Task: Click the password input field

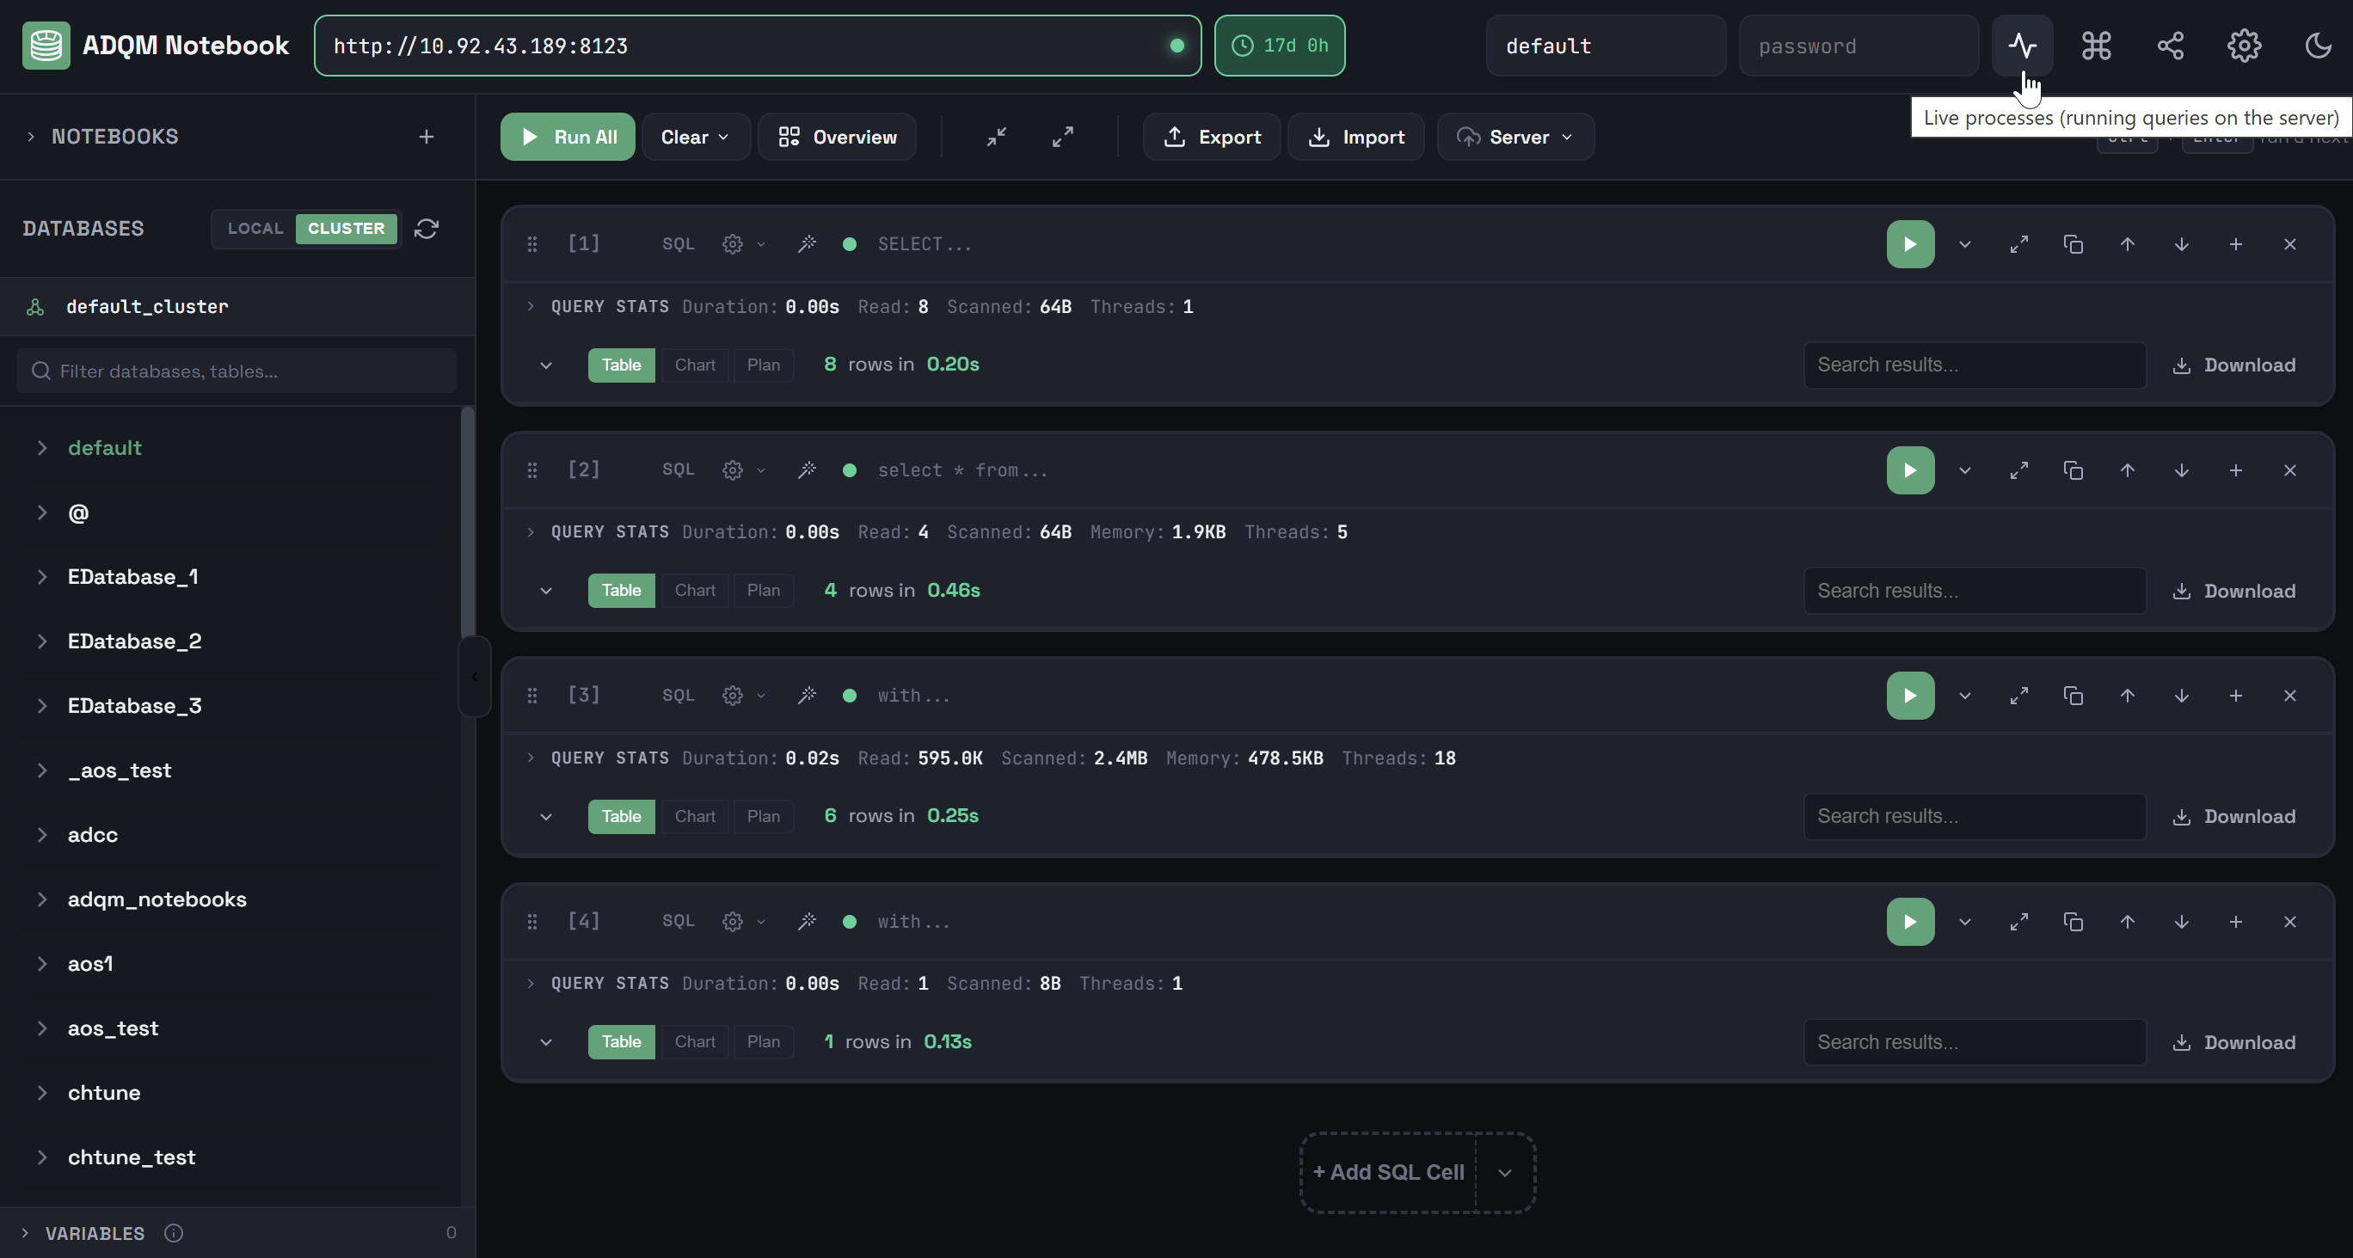Action: tap(1858, 46)
